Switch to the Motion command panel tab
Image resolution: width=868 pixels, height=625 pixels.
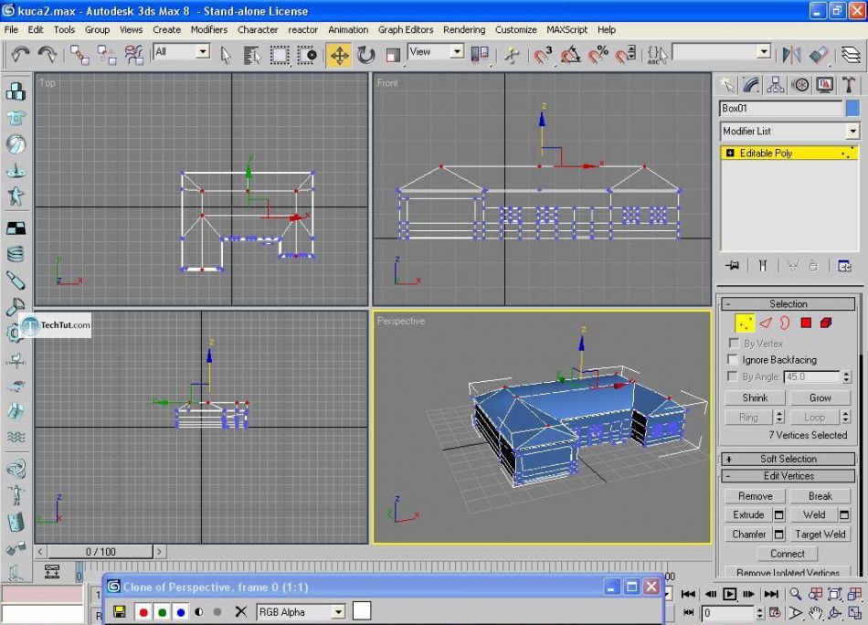[799, 85]
